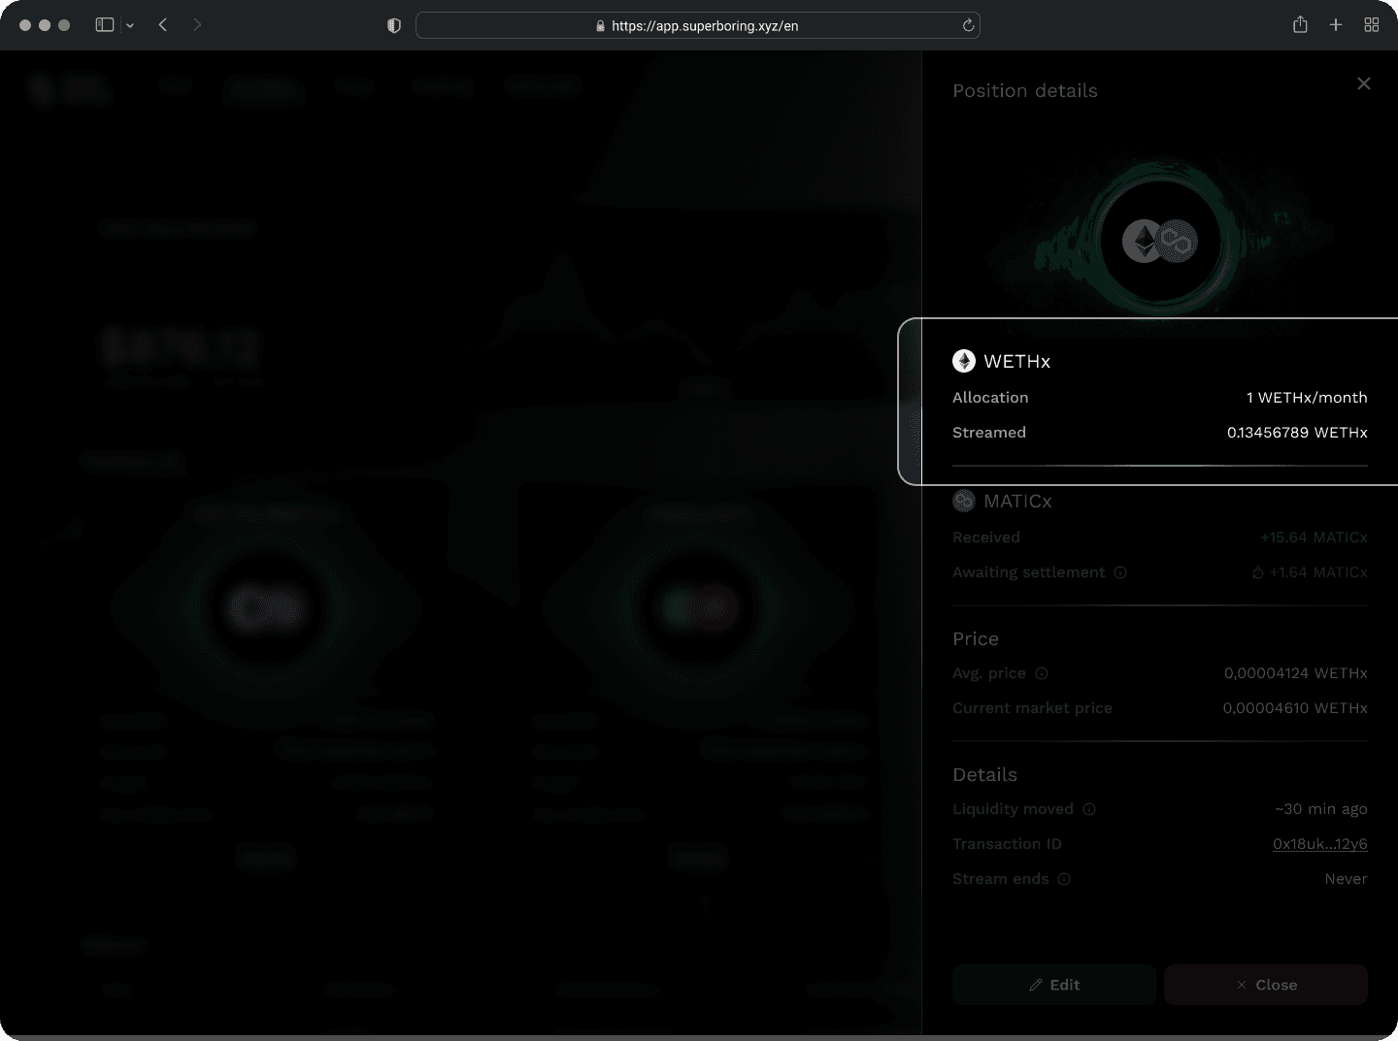Click the WETHx token icon

tap(964, 361)
